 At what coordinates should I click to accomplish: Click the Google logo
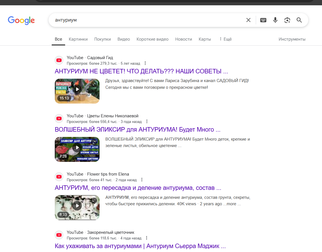pyautogui.click(x=21, y=20)
